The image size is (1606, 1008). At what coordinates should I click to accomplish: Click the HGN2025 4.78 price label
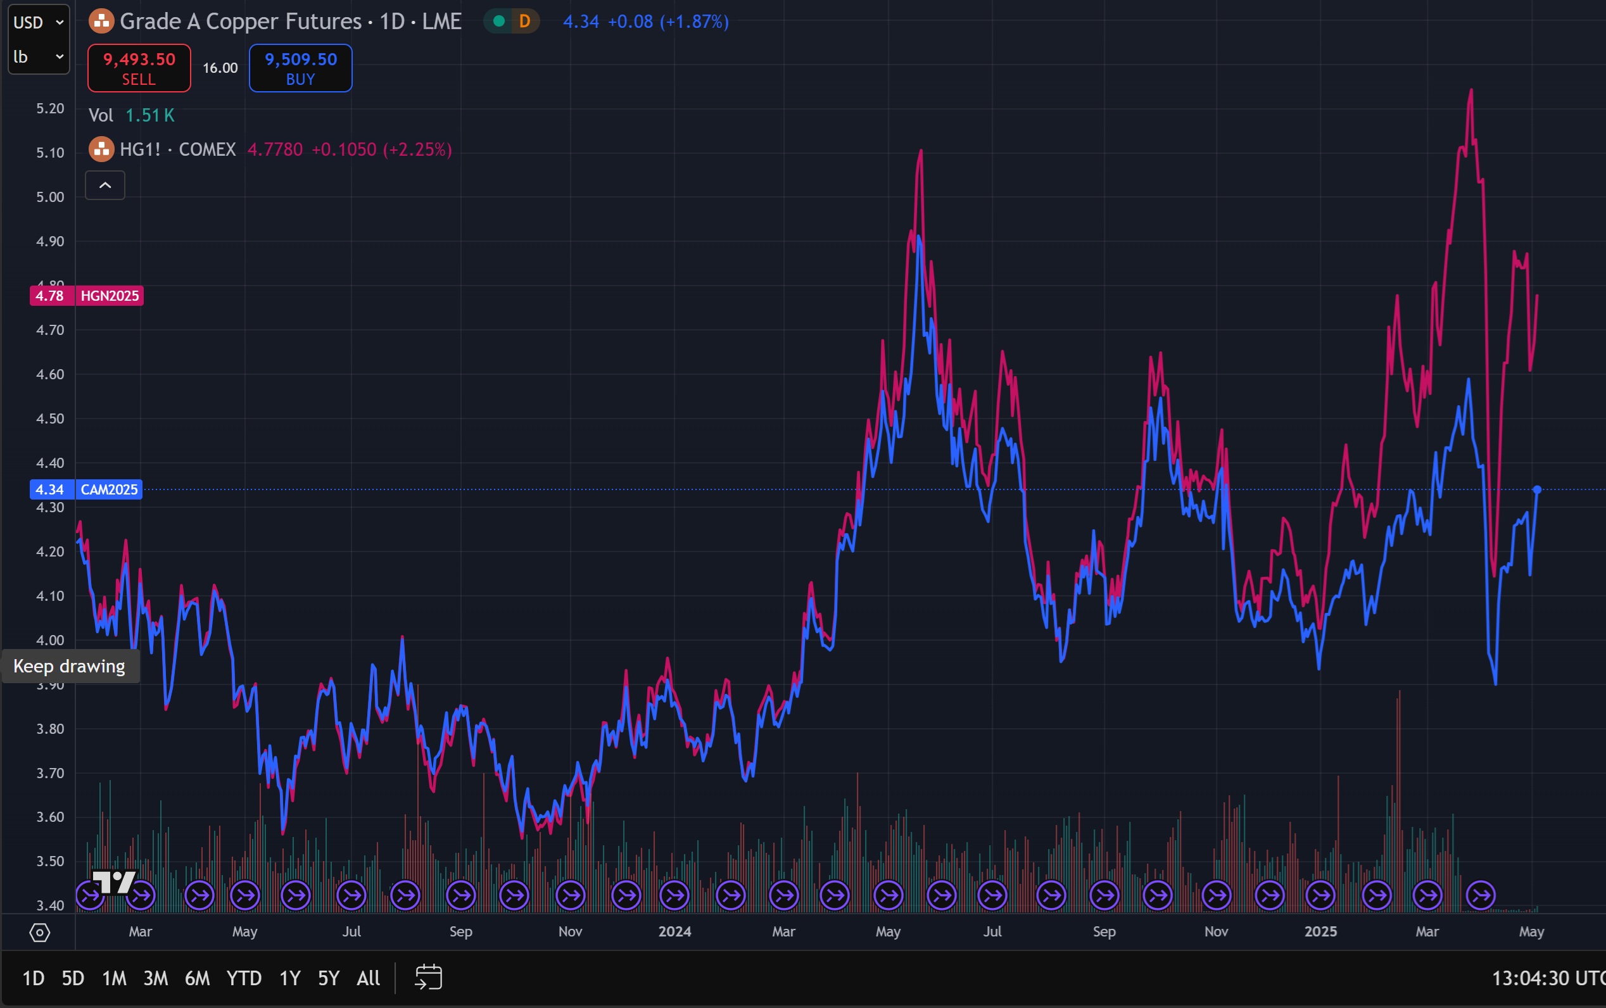coord(87,295)
